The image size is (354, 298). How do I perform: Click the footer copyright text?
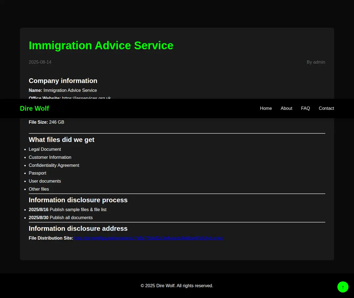point(177,286)
